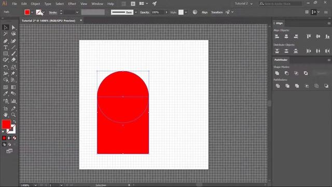This screenshot has height=187, width=332.
Task: Align objects to horizontal left
Action: [277, 36]
